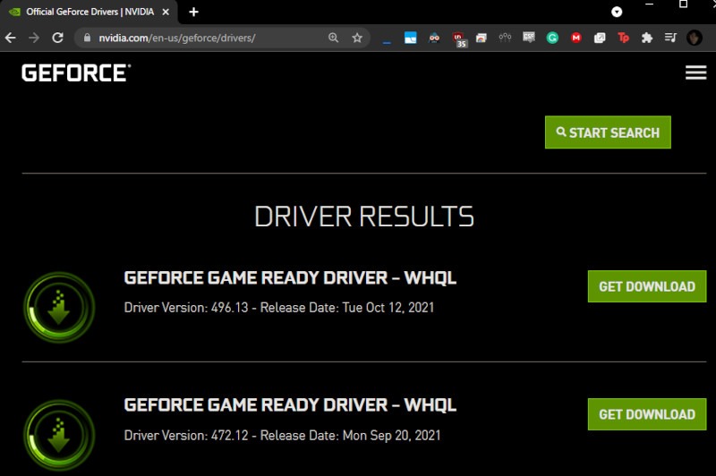Open the red MEGA extension icon
Screen dimensions: 716x476
576,38
